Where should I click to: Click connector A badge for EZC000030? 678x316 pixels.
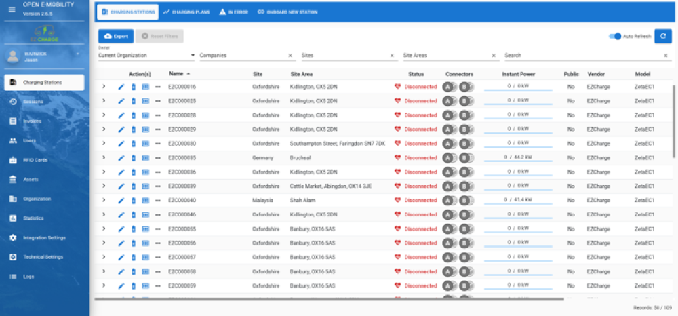(x=447, y=144)
